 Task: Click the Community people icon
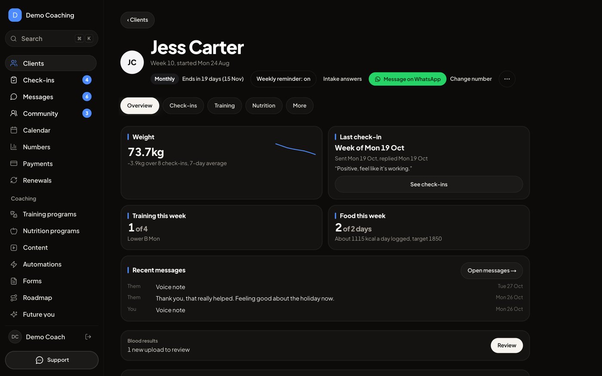pos(14,113)
